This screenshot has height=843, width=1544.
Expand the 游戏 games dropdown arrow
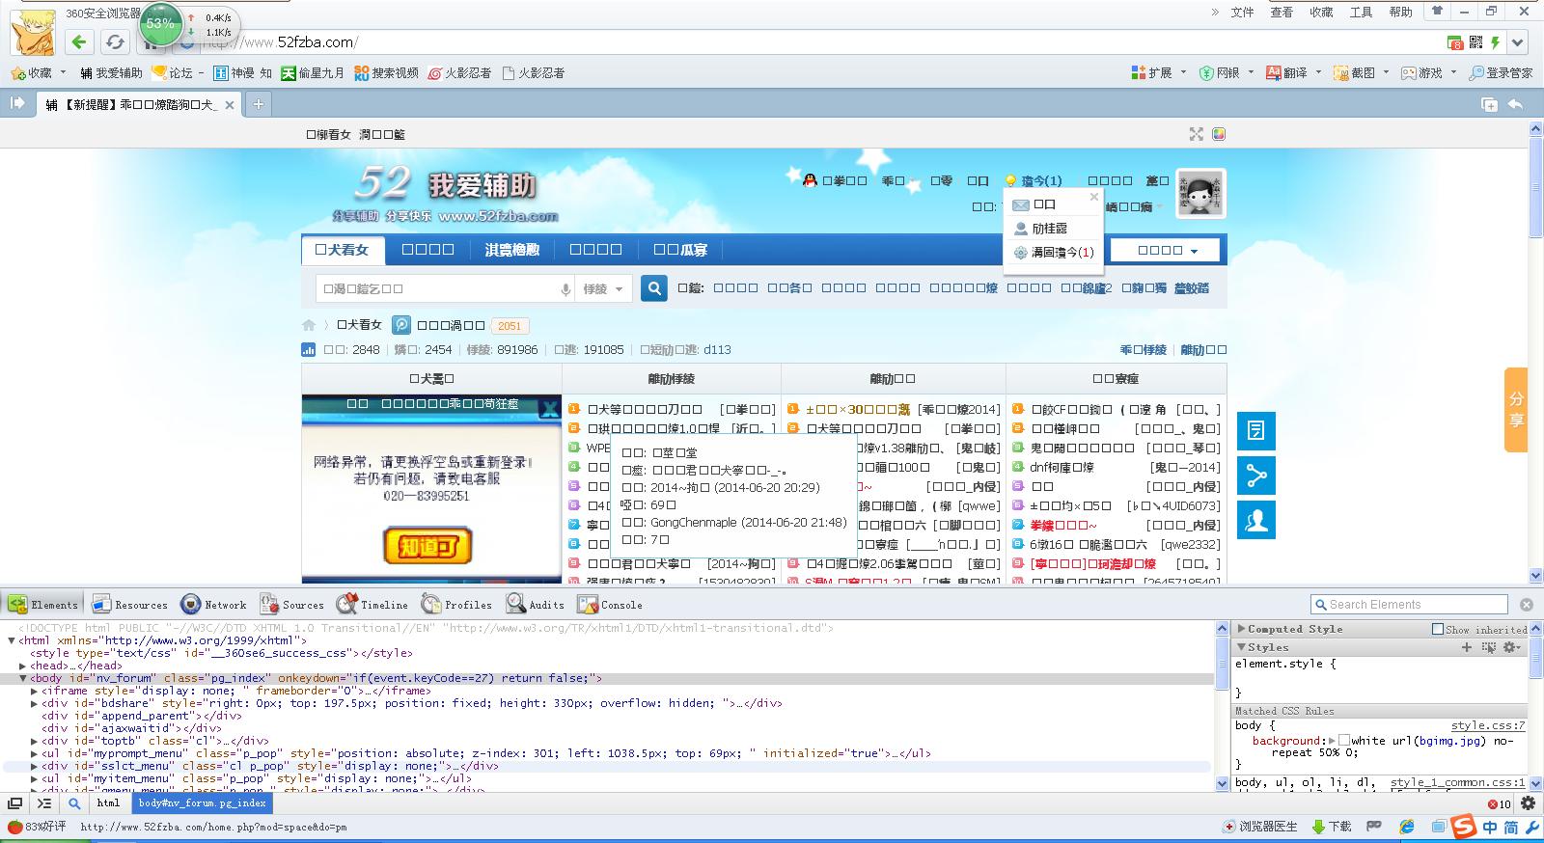click(1453, 72)
